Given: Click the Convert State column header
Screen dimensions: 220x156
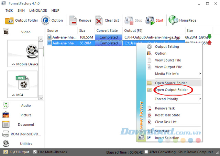Looking at the screenshot, I should 109,31.
